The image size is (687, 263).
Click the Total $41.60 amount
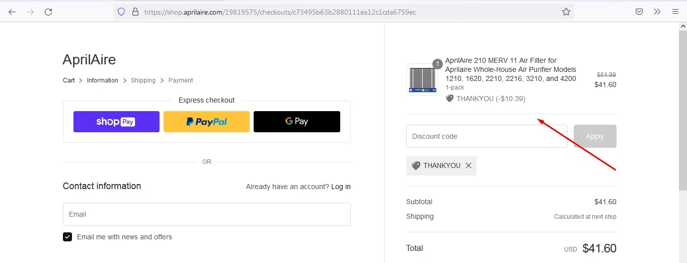tap(599, 248)
